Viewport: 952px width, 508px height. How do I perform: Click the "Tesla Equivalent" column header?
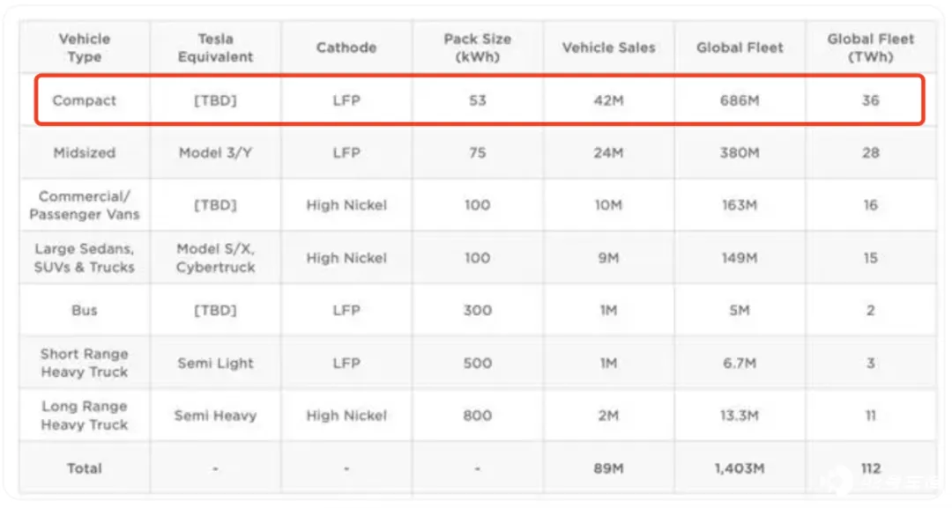pyautogui.click(x=215, y=48)
